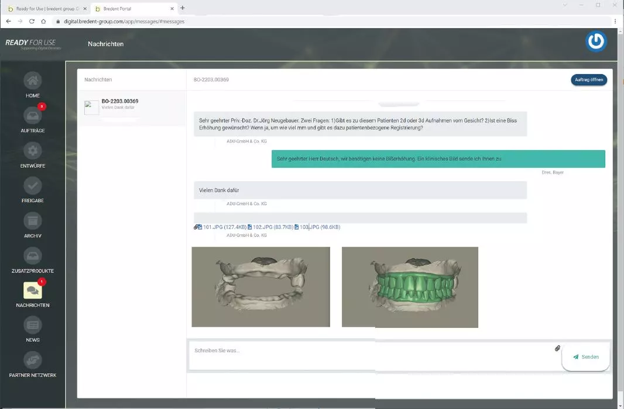Click the blue power logout button

coord(596,42)
